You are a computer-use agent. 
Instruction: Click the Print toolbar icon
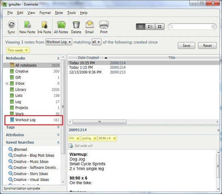pos(104,27)
